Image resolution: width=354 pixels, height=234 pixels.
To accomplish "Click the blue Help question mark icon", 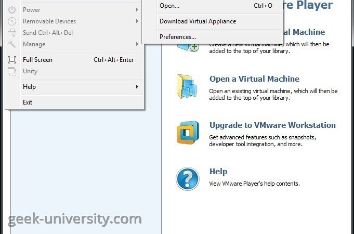I will (188, 179).
